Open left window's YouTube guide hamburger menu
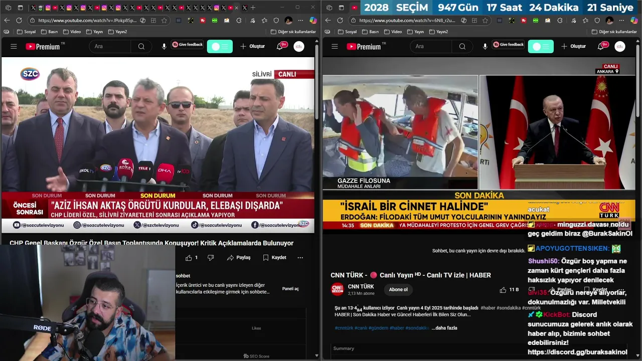Screen dimensions: 642x361 [x=14, y=47]
